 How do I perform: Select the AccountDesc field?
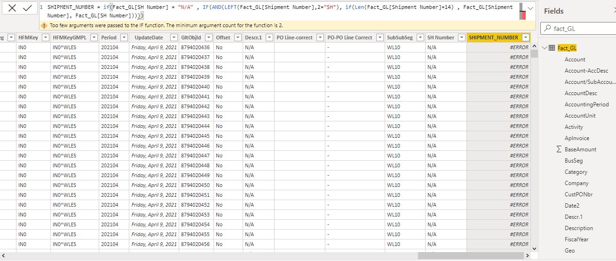(581, 93)
